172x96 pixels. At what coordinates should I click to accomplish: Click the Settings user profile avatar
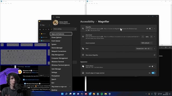[56, 22]
